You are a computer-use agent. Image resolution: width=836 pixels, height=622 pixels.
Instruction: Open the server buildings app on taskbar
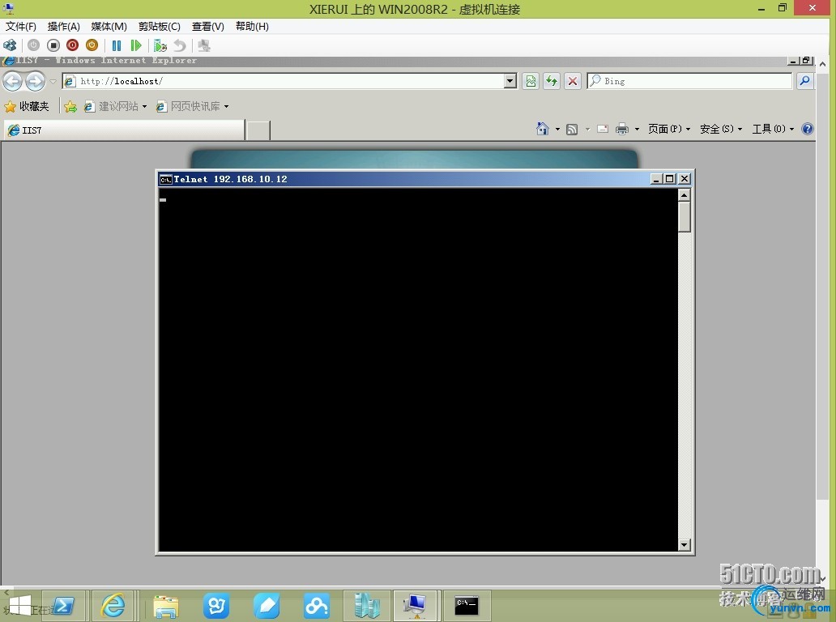coord(367,606)
